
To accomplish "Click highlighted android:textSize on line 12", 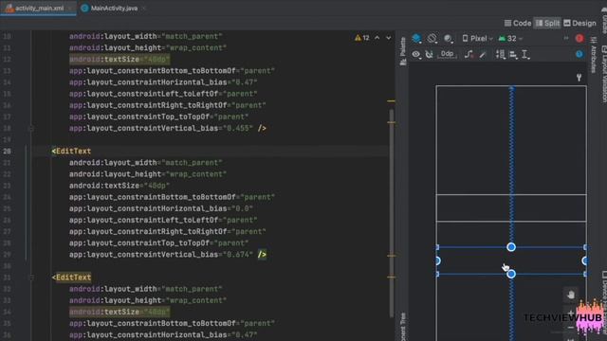I will click(x=120, y=59).
